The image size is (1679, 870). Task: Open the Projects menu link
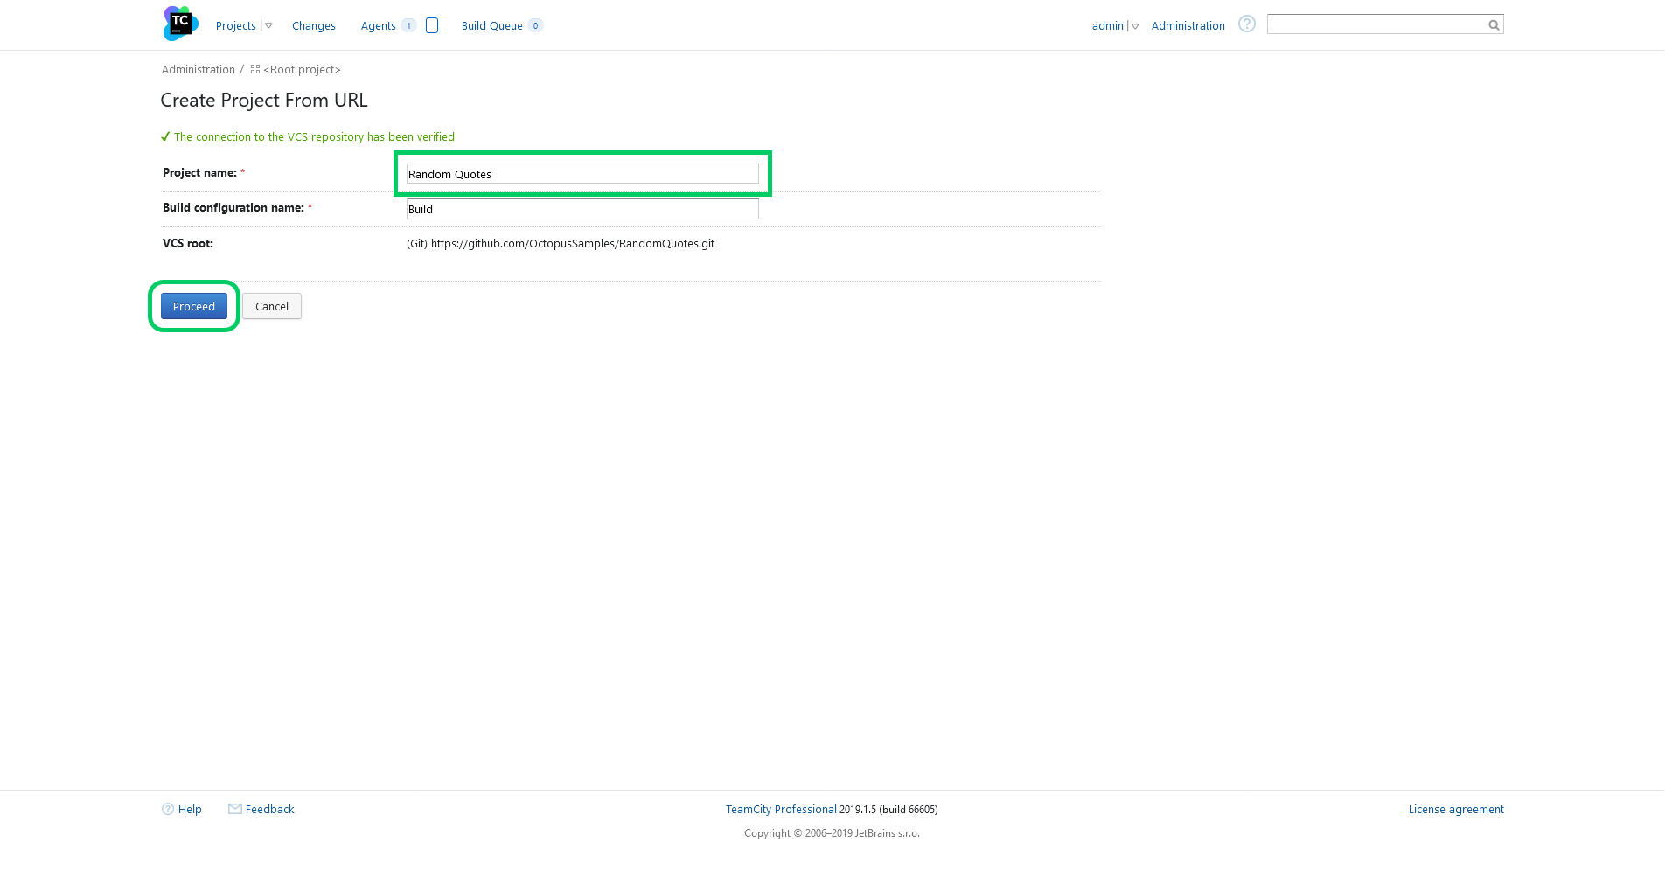coord(235,26)
